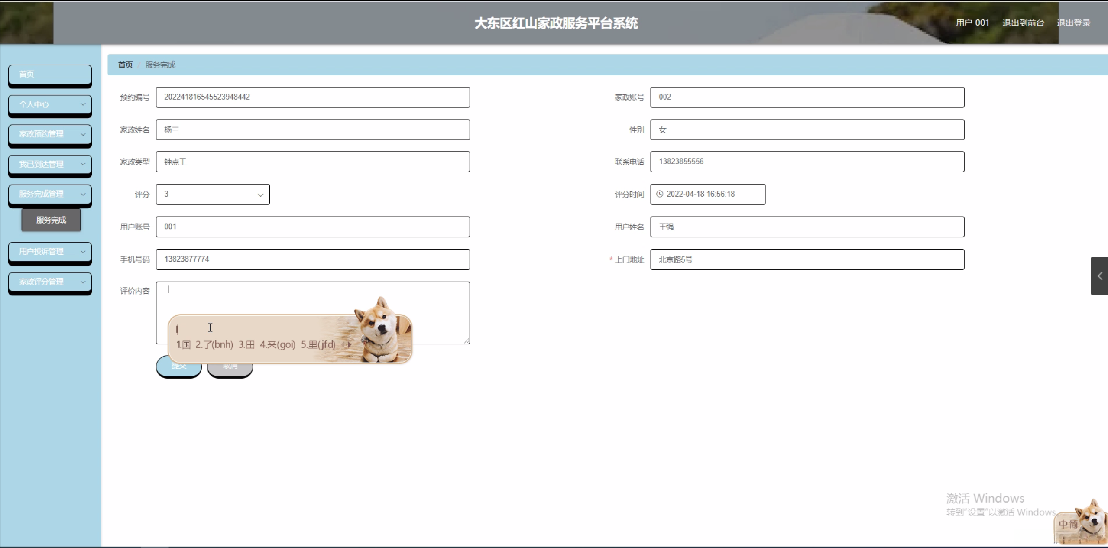The width and height of the screenshot is (1108, 548).
Task: Select the 服务完成 submenu item
Action: click(x=51, y=220)
